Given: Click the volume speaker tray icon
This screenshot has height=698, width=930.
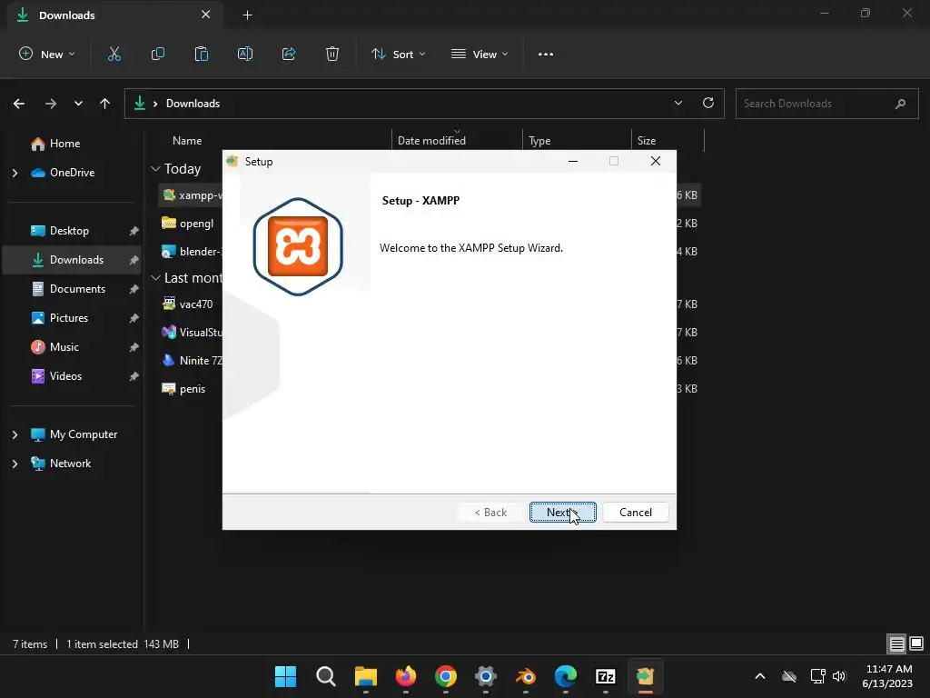Looking at the screenshot, I should coord(838,676).
